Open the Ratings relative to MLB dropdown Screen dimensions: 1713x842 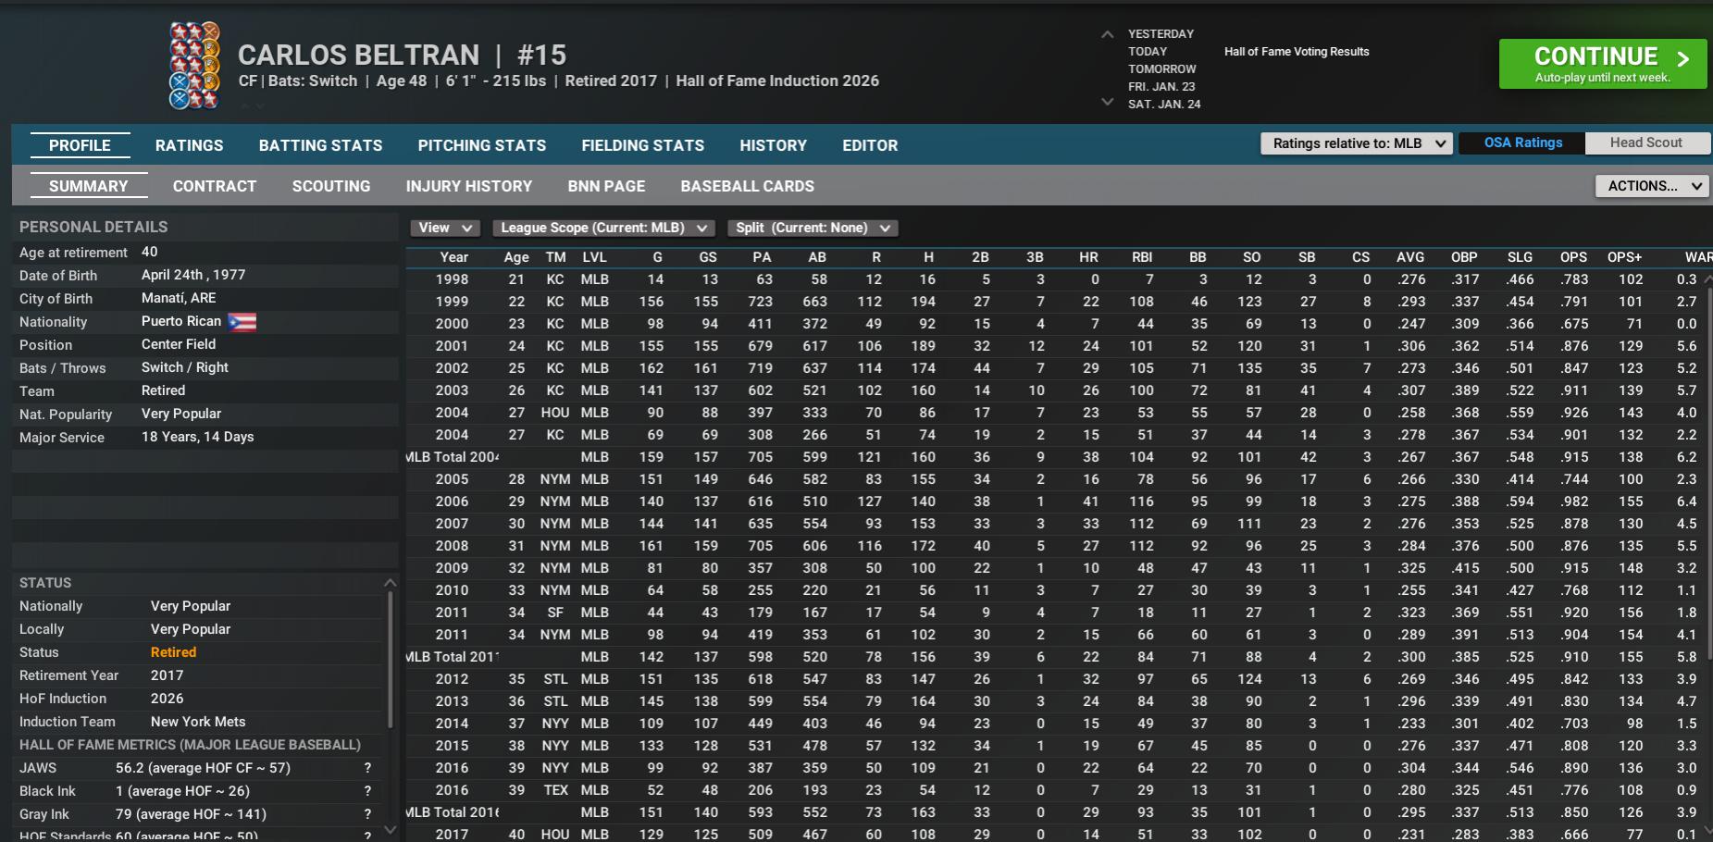[x=1357, y=143]
